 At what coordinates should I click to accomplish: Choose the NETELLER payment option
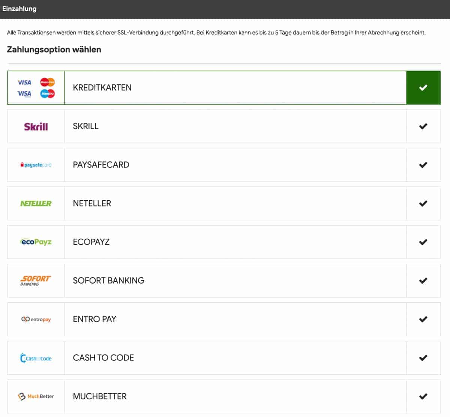pos(224,203)
